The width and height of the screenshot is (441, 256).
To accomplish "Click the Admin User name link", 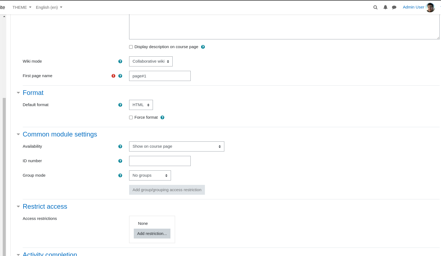I will [413, 7].
